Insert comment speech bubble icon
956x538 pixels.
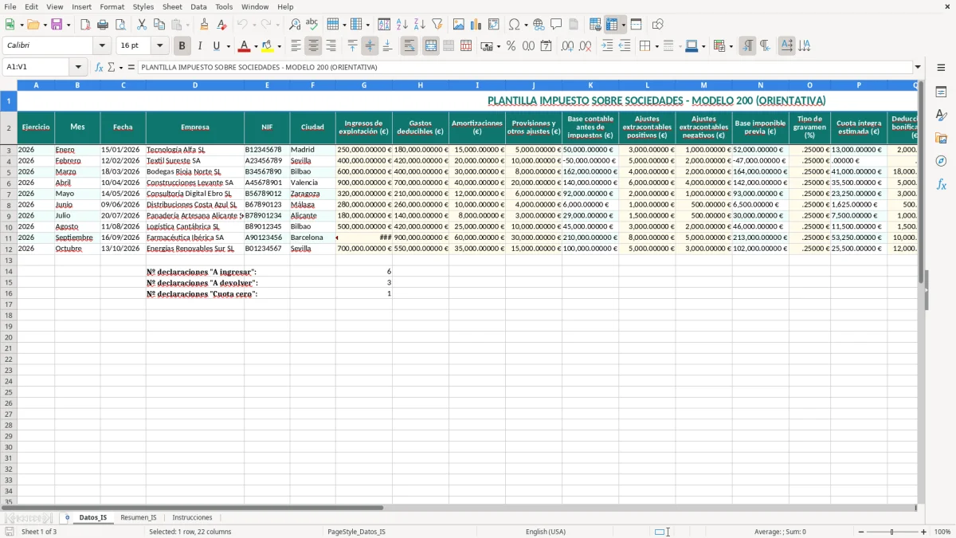(x=556, y=25)
